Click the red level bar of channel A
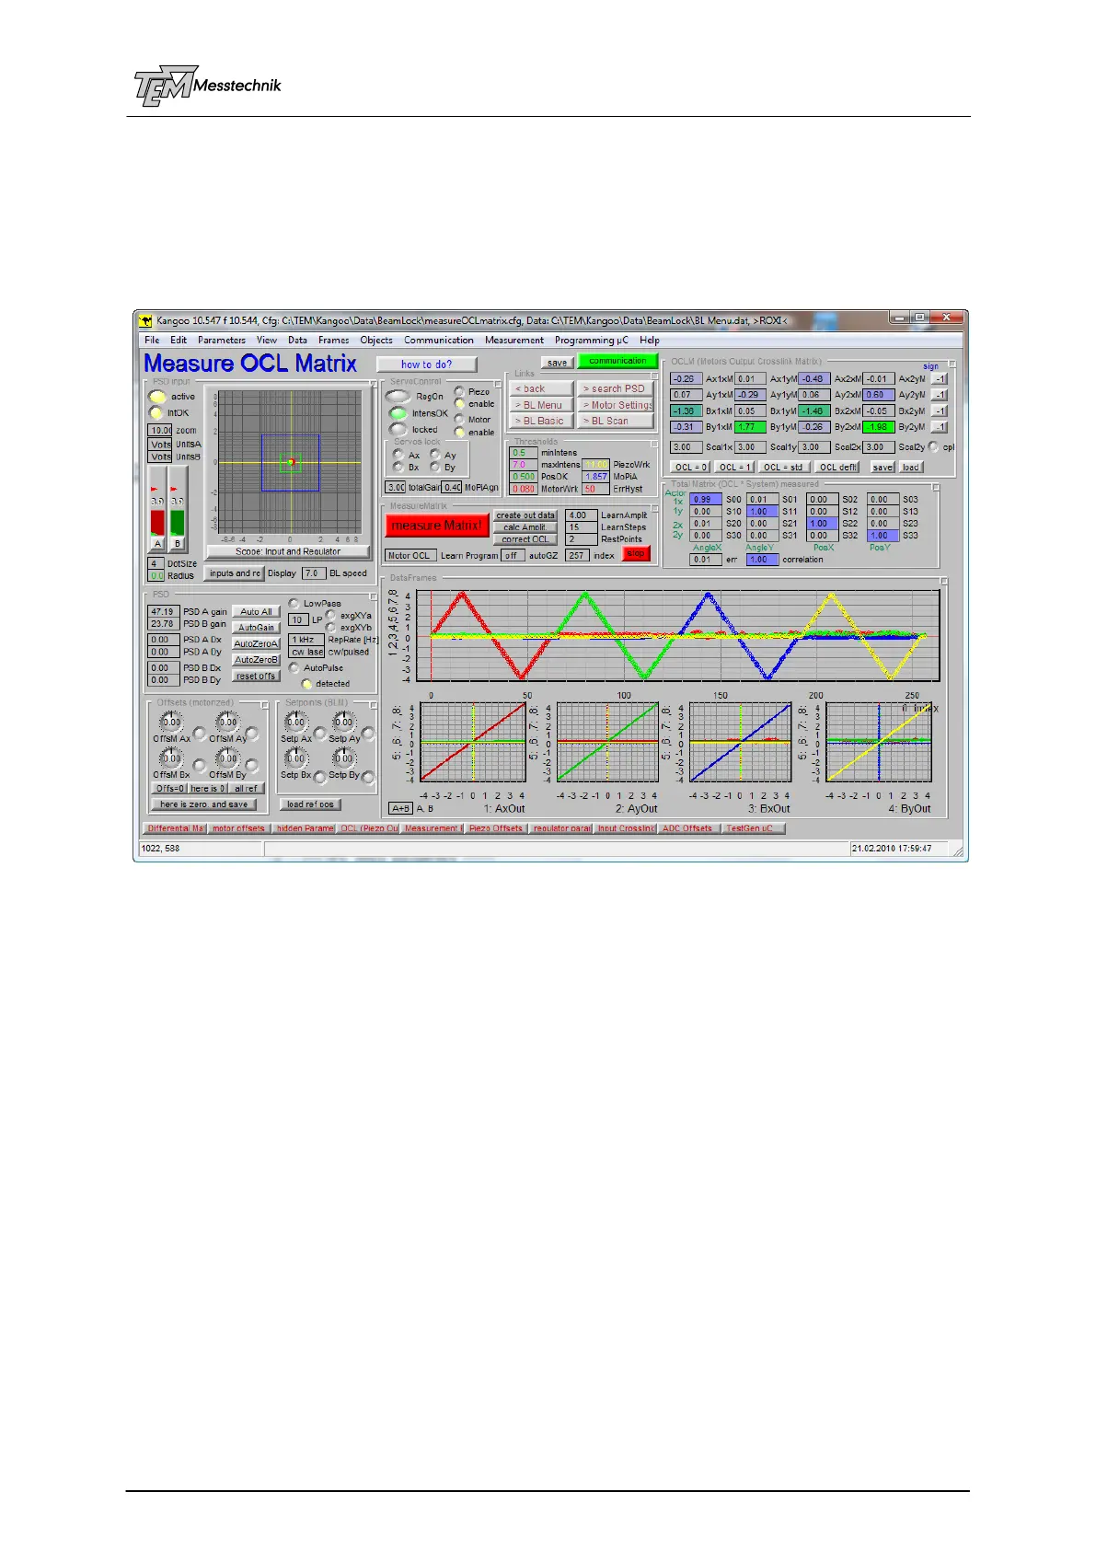The width and height of the screenshot is (1096, 1550). pos(157,523)
